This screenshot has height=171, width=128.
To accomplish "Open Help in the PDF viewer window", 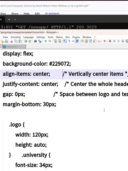I will (x=27, y=13).
